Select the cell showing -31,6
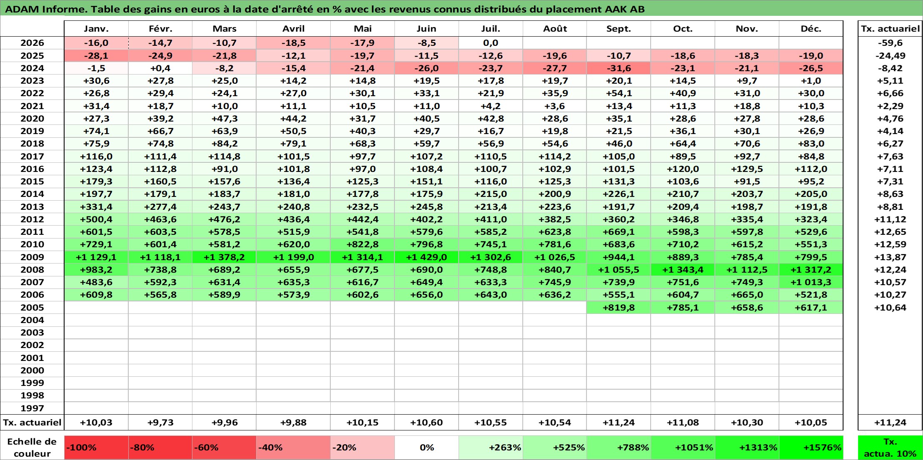The width and height of the screenshot is (923, 460). click(619, 68)
